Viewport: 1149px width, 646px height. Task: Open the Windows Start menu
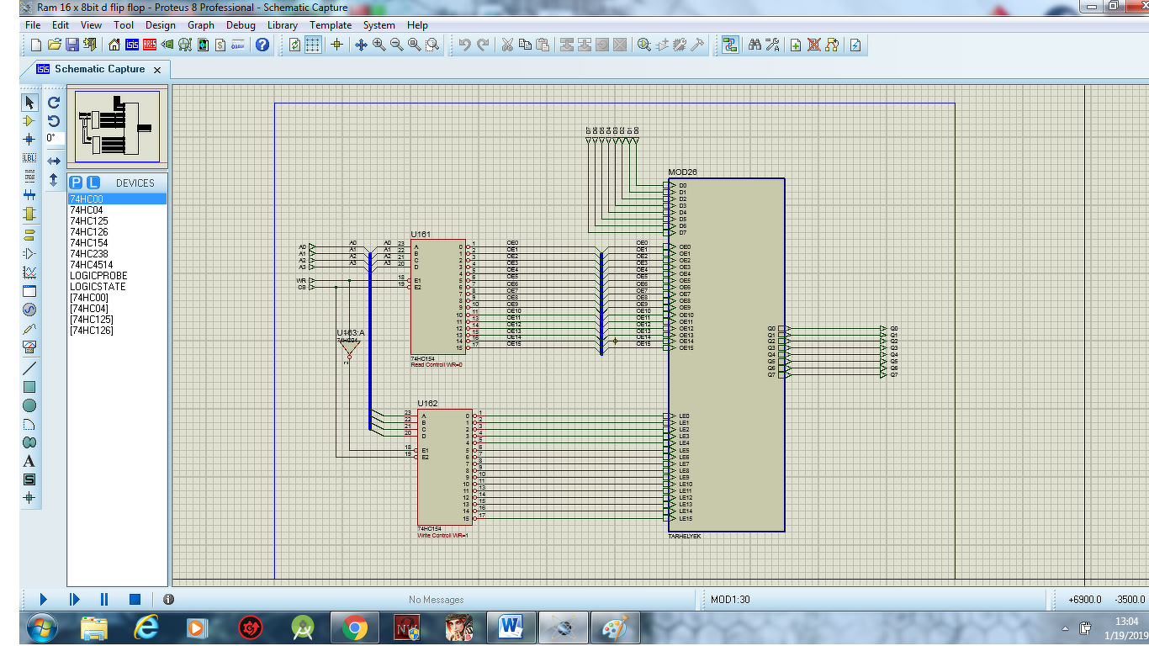point(42,627)
